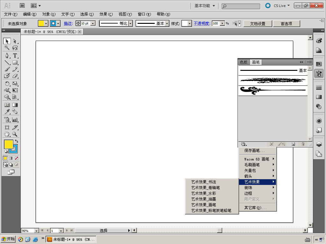Click the 开始 Start button
This screenshot has width=326, height=244.
pyautogui.click(x=8, y=239)
